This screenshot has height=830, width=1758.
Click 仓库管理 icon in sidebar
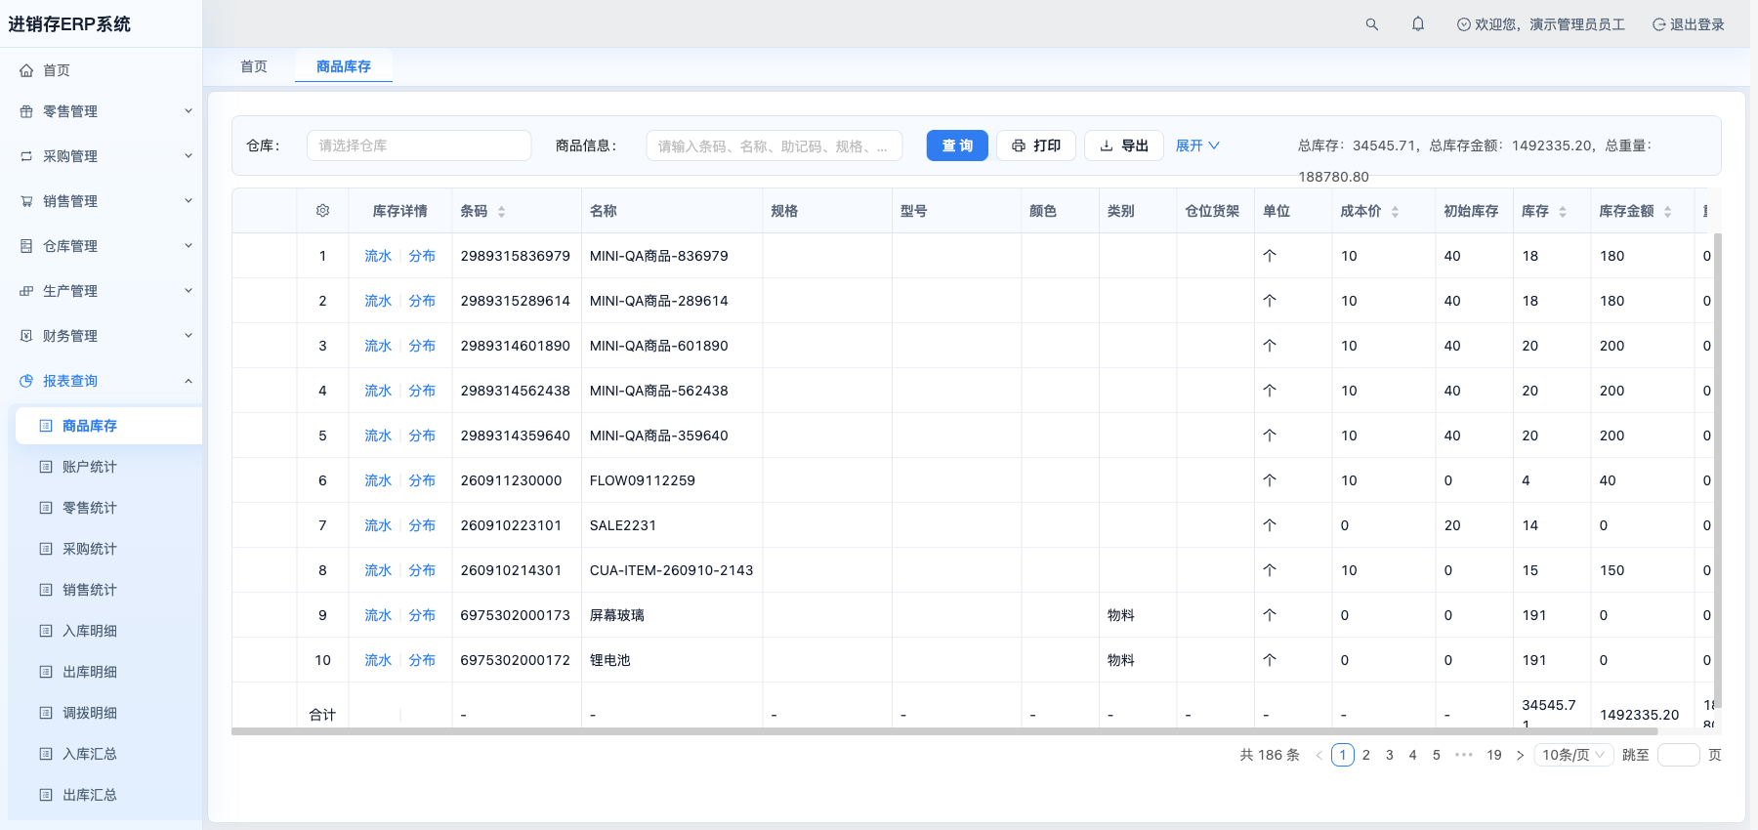coord(26,246)
